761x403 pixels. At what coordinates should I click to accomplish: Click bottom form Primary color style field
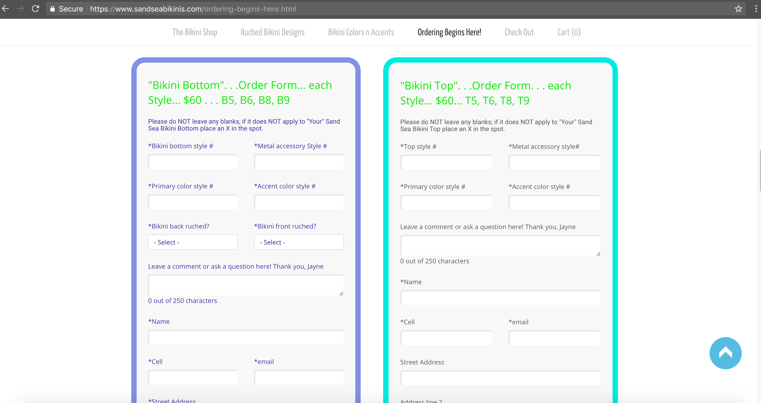193,202
